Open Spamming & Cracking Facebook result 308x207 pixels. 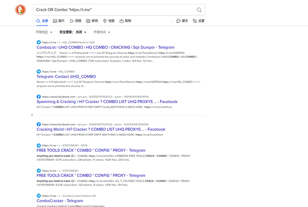click(x=107, y=102)
